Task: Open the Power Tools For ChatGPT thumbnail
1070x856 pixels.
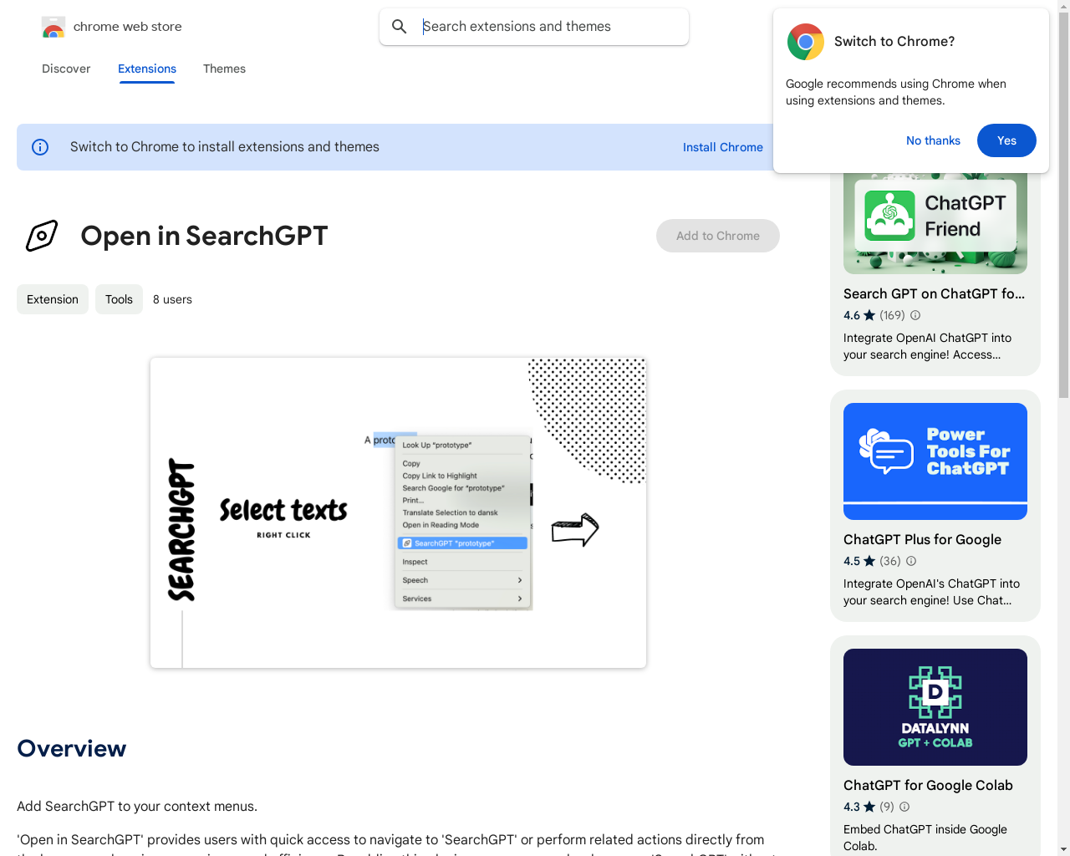Action: pos(935,461)
